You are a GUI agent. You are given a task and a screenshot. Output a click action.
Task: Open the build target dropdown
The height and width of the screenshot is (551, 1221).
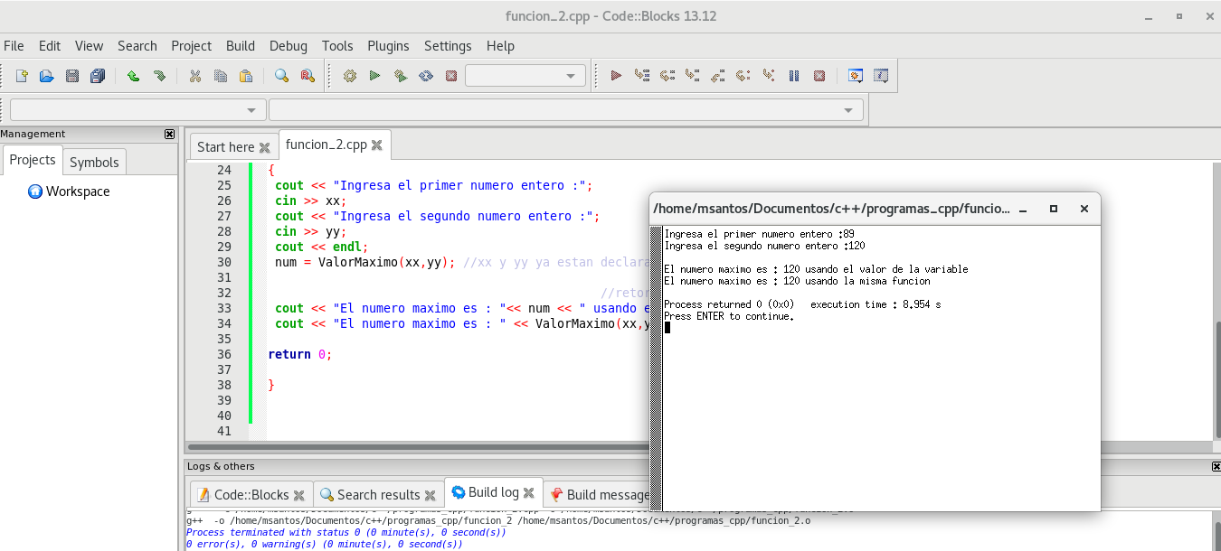pyautogui.click(x=525, y=76)
